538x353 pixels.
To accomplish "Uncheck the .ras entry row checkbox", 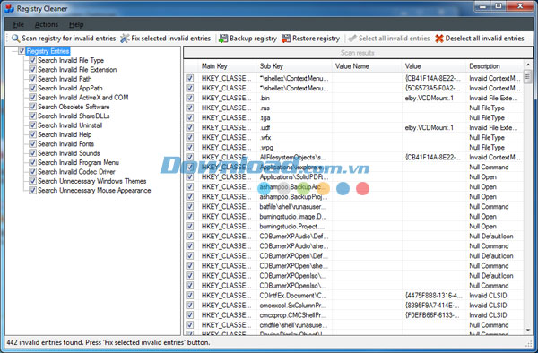I will click(190, 108).
